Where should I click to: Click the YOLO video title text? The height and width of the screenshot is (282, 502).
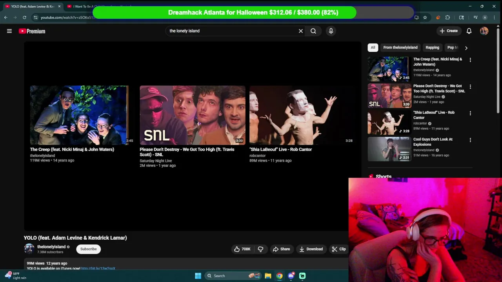click(75, 238)
